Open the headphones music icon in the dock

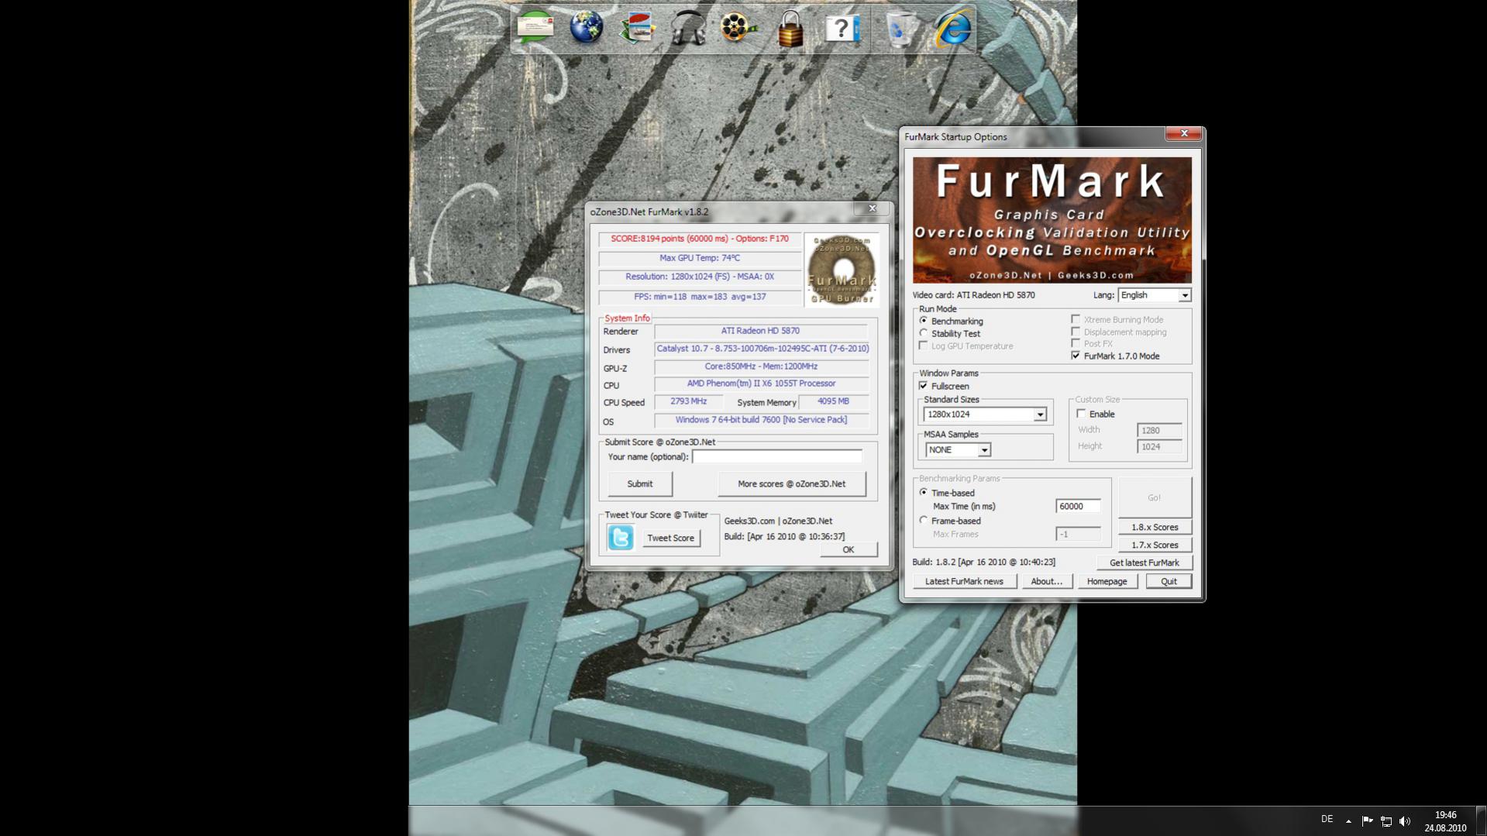(687, 29)
